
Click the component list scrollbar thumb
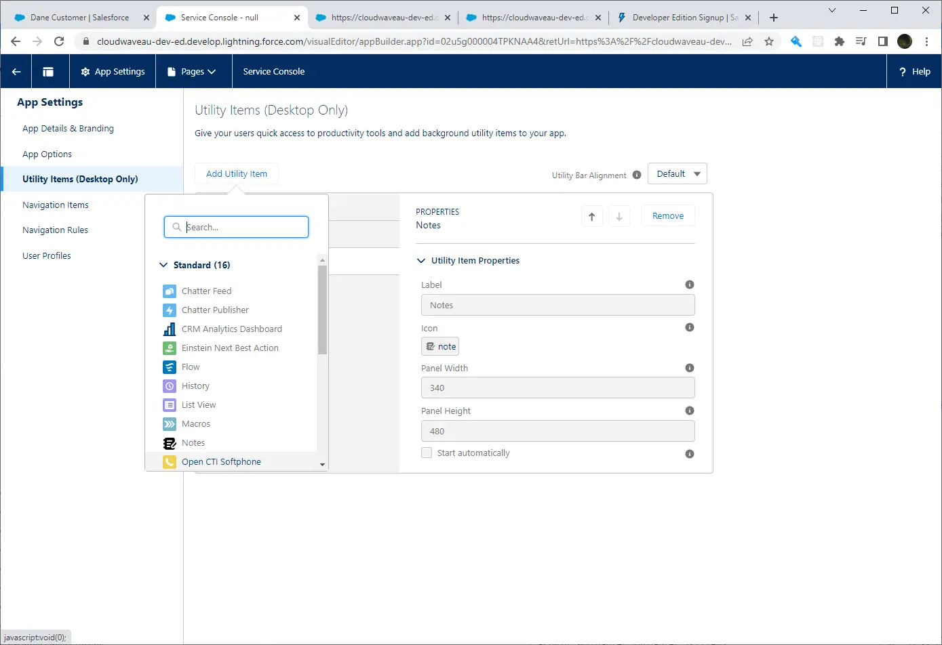coord(322,309)
